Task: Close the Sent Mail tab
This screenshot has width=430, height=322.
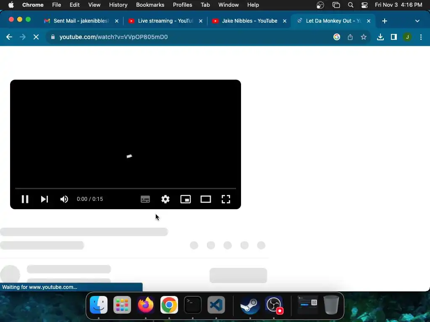Action: click(117, 21)
